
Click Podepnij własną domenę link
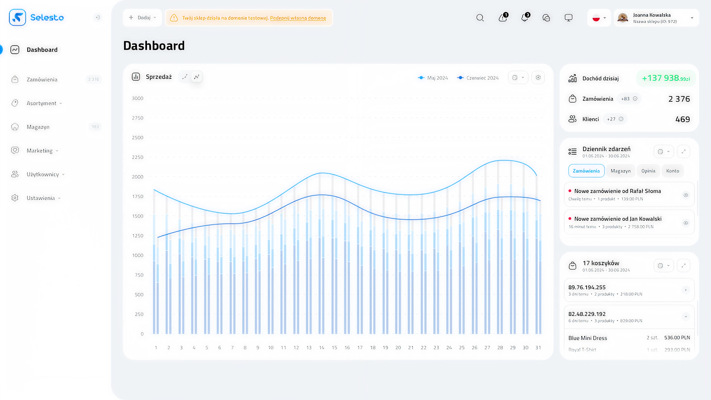pos(298,18)
